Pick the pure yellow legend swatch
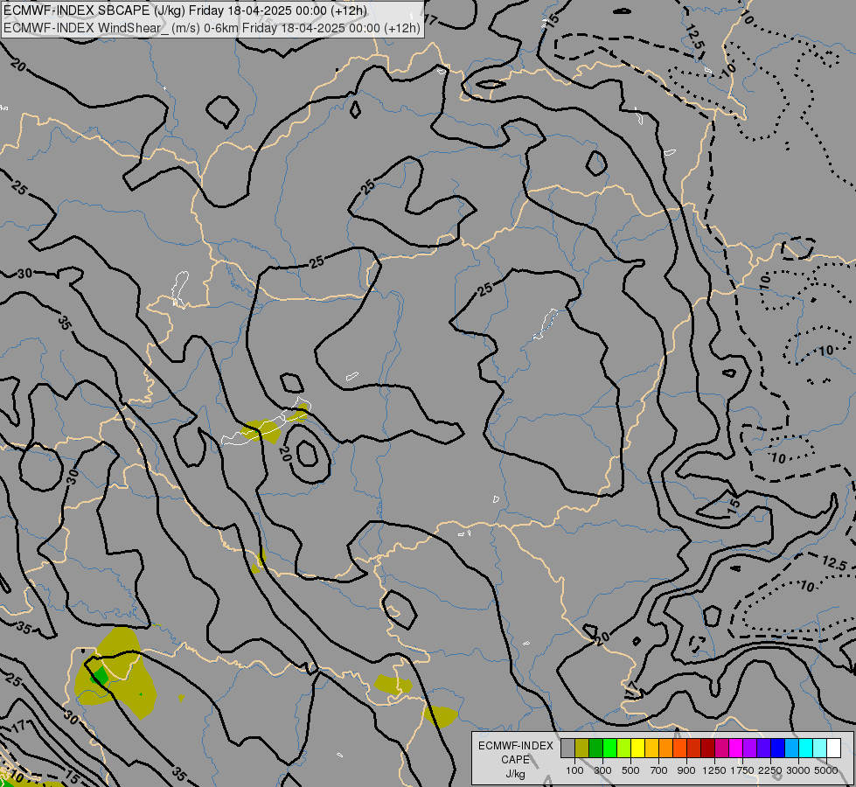The image size is (856, 787). [637, 749]
